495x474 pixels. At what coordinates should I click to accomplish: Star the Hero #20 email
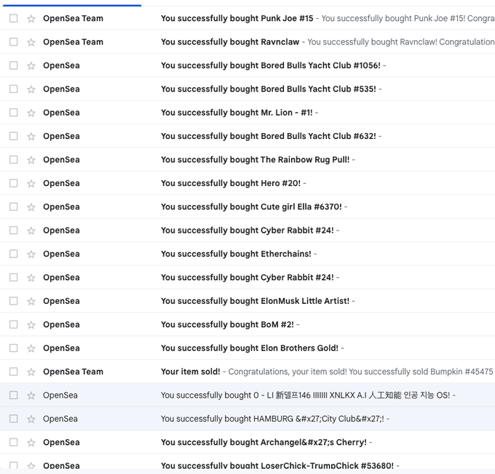31,183
